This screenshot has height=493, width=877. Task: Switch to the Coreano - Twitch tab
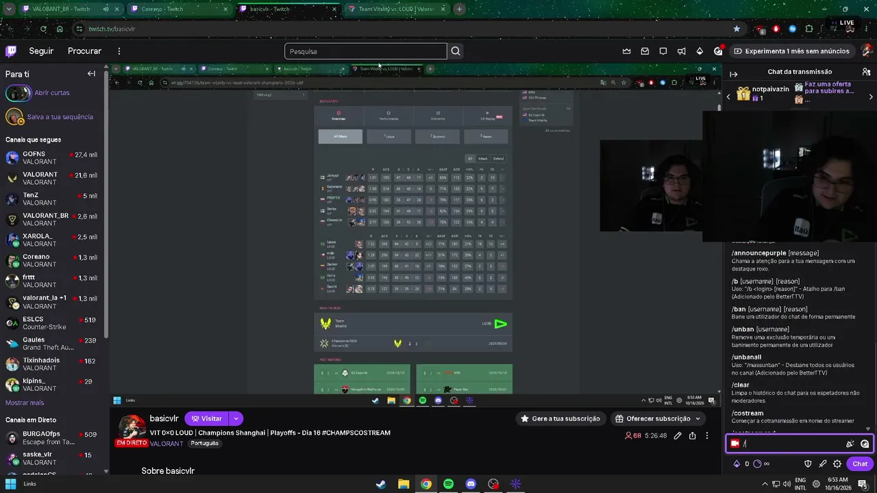pyautogui.click(x=180, y=9)
